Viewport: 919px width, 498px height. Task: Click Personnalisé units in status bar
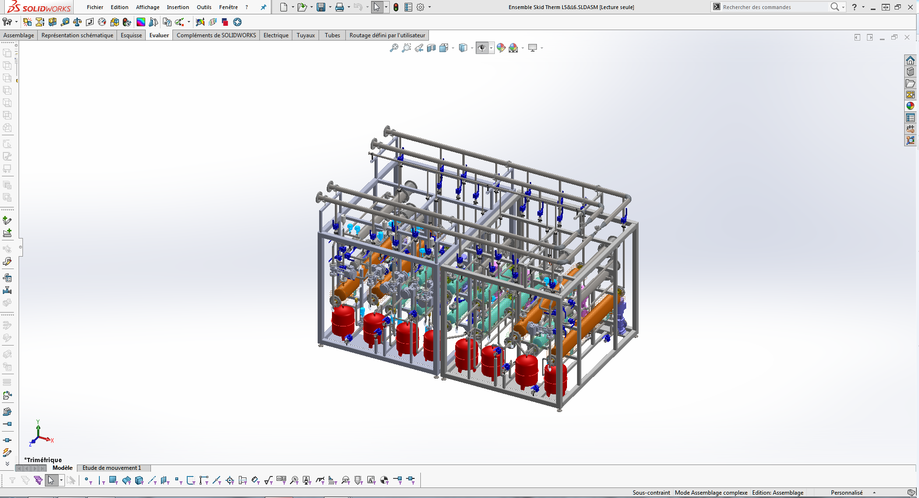coord(846,493)
